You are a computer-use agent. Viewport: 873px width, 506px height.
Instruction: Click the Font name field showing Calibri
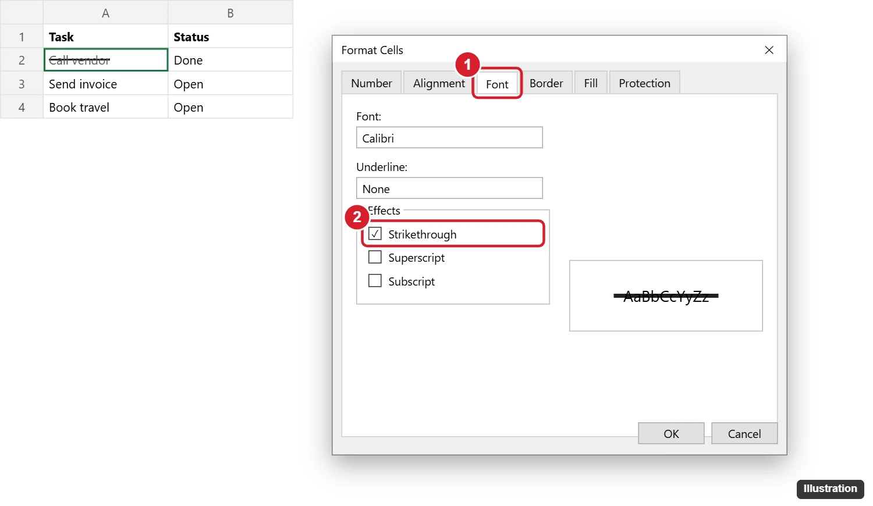click(449, 138)
